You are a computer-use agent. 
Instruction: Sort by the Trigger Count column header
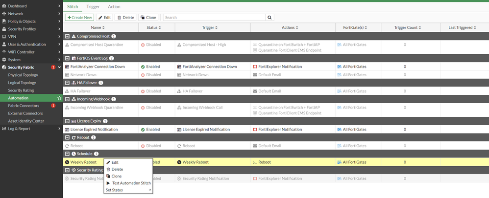click(x=408, y=27)
